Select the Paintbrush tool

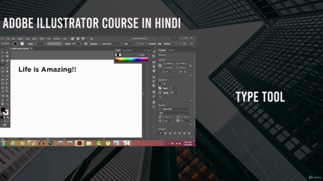pos(7,68)
